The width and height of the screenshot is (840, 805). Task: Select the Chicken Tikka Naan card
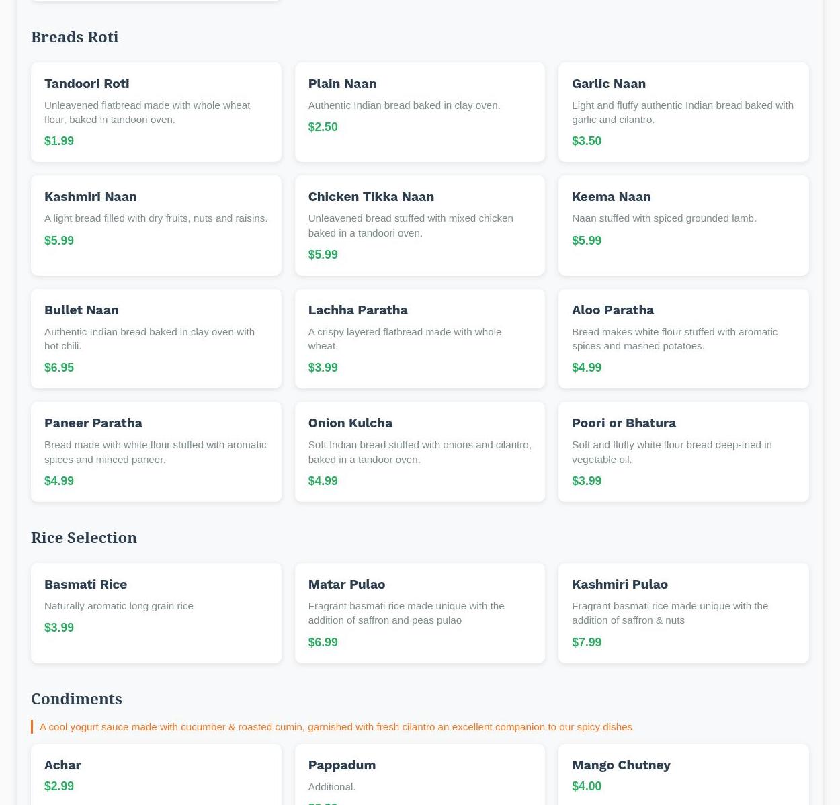[x=419, y=225]
